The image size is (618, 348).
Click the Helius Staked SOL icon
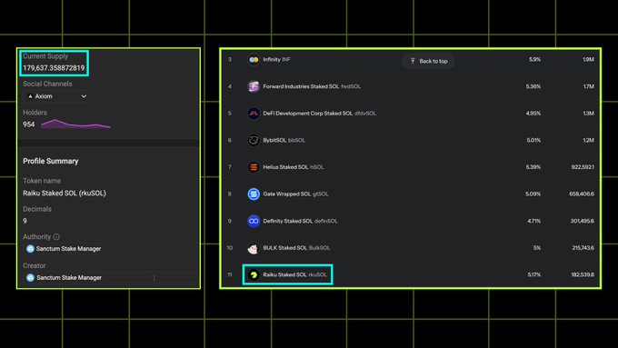click(x=254, y=167)
